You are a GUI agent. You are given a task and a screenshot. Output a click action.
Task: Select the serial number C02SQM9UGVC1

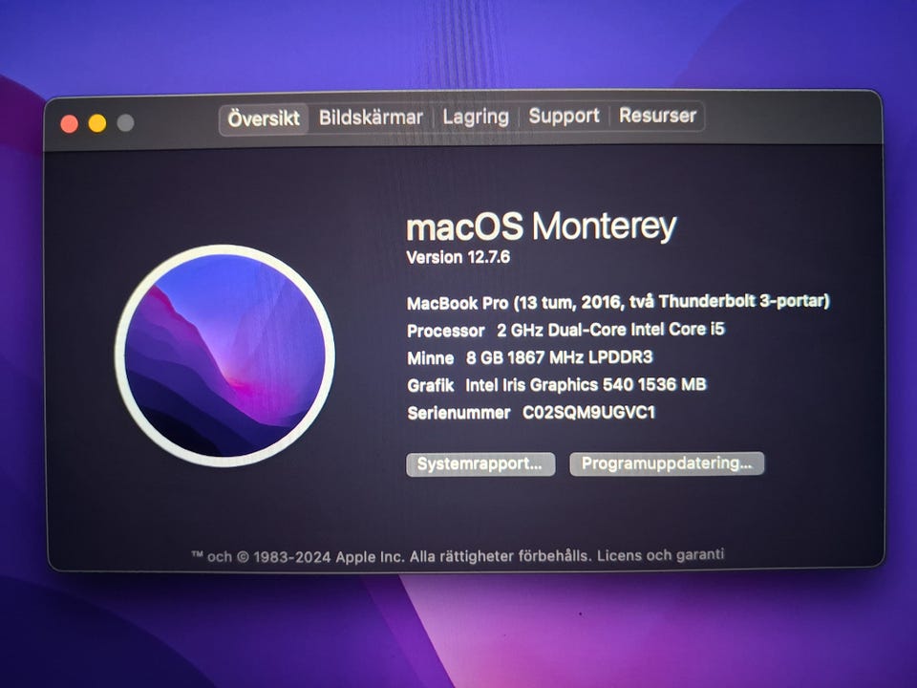point(589,413)
